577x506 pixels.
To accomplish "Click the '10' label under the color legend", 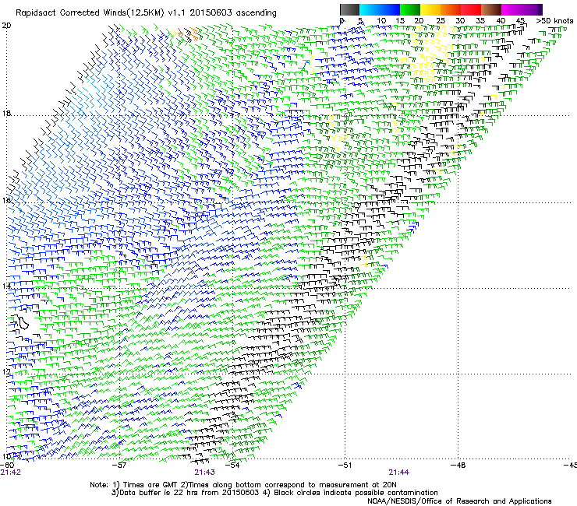I will click(381, 21).
